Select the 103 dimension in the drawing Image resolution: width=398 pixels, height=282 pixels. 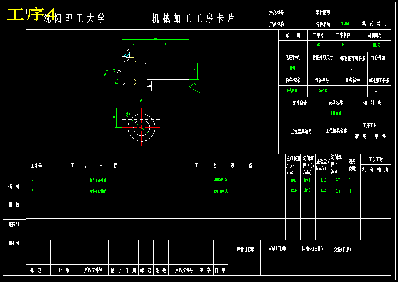point(155,37)
